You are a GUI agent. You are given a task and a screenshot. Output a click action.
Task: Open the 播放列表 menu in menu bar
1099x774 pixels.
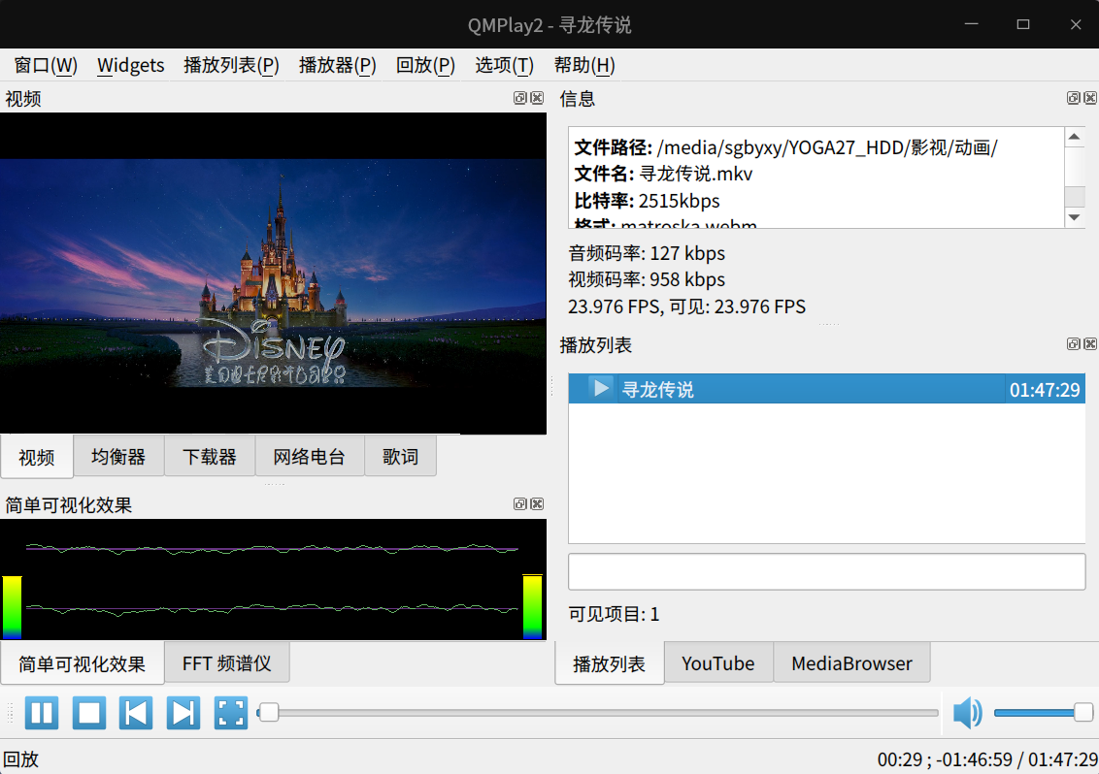click(x=231, y=65)
